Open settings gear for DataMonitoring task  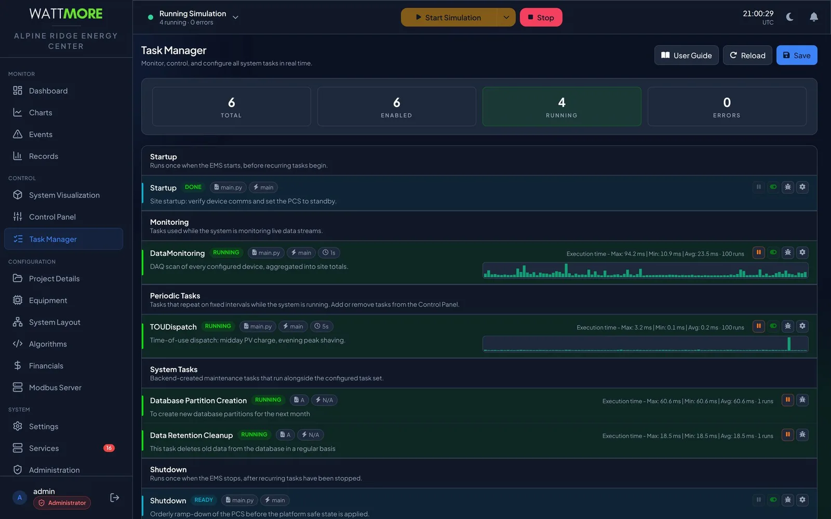(802, 253)
